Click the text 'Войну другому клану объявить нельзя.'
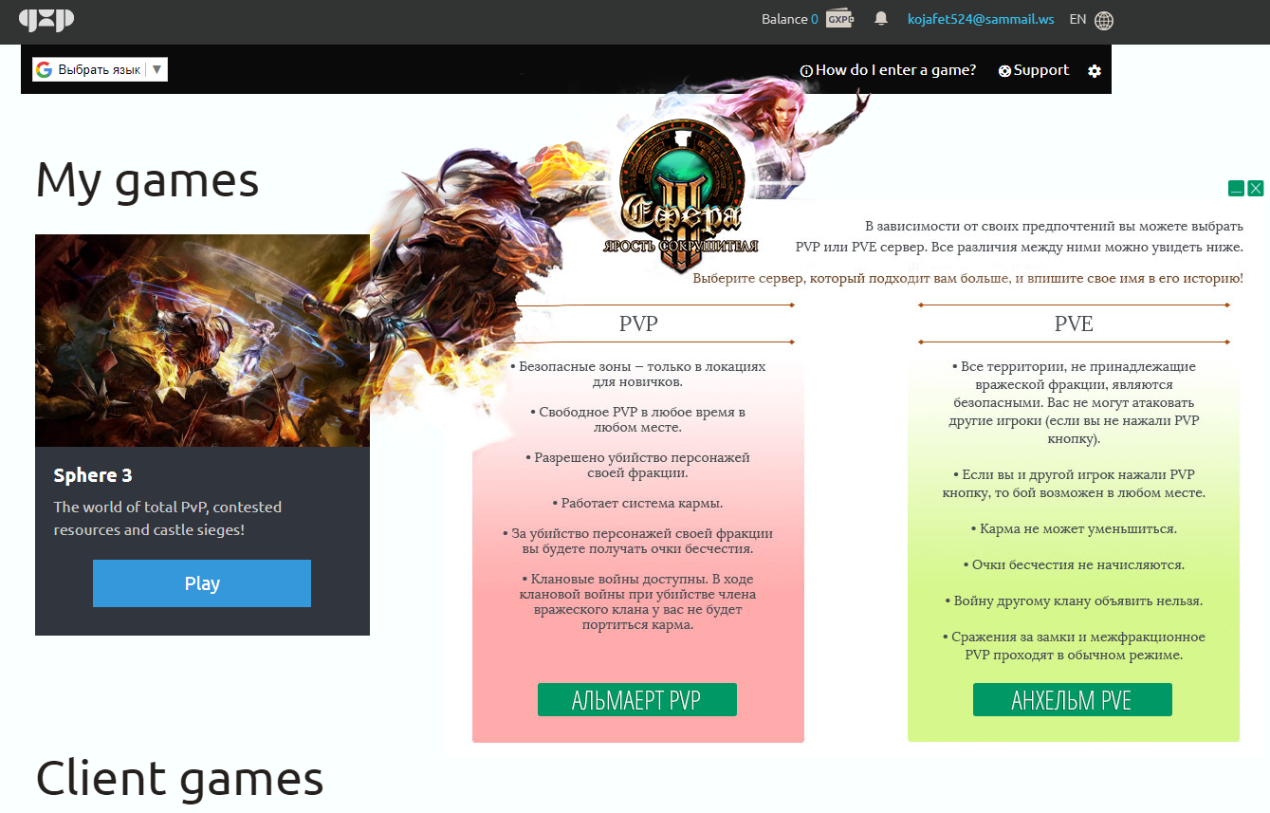 point(1074,601)
